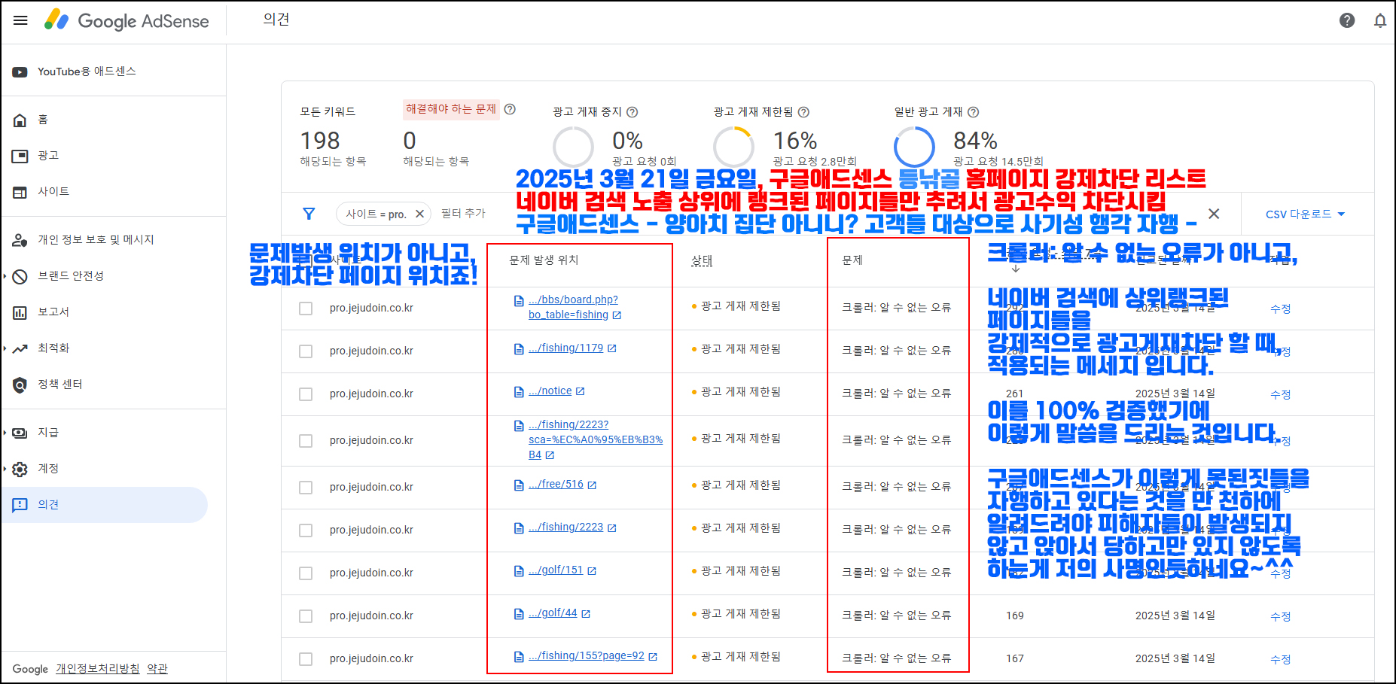Open link .../golf/44
The height and width of the screenshot is (684, 1396).
pyautogui.click(x=553, y=613)
